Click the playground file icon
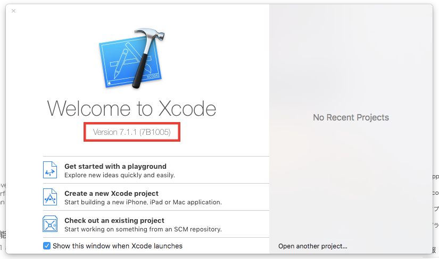 (50, 170)
